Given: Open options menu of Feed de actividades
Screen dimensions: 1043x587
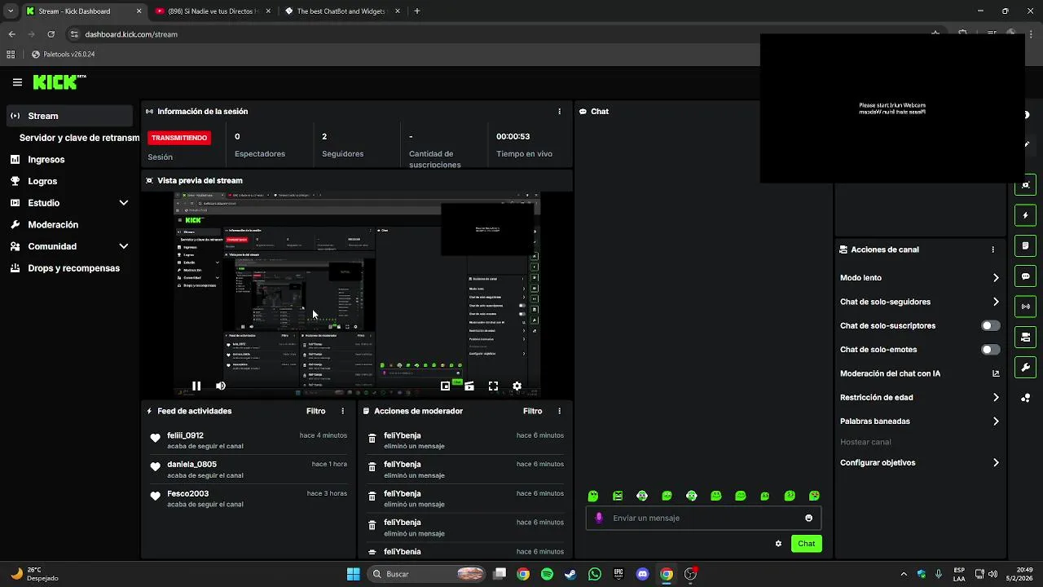Looking at the screenshot, I should point(342,412).
